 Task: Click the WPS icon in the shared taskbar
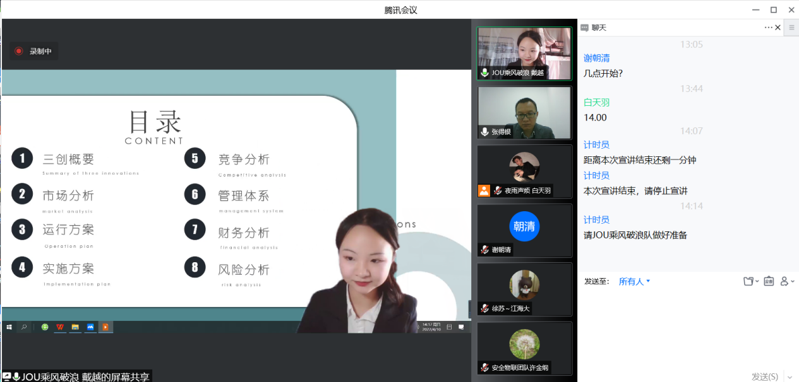pos(59,327)
